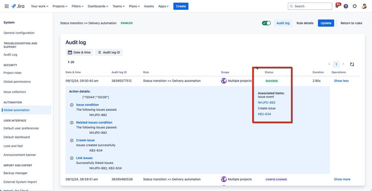Open External System Import in sidebar
Image resolution: width=372 pixels, height=191 pixels.
click(20, 182)
